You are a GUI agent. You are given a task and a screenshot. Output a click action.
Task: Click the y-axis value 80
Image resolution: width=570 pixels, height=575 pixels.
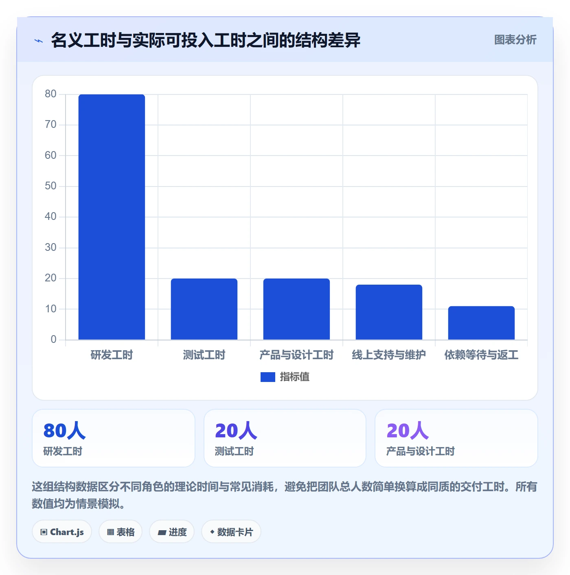50,94
